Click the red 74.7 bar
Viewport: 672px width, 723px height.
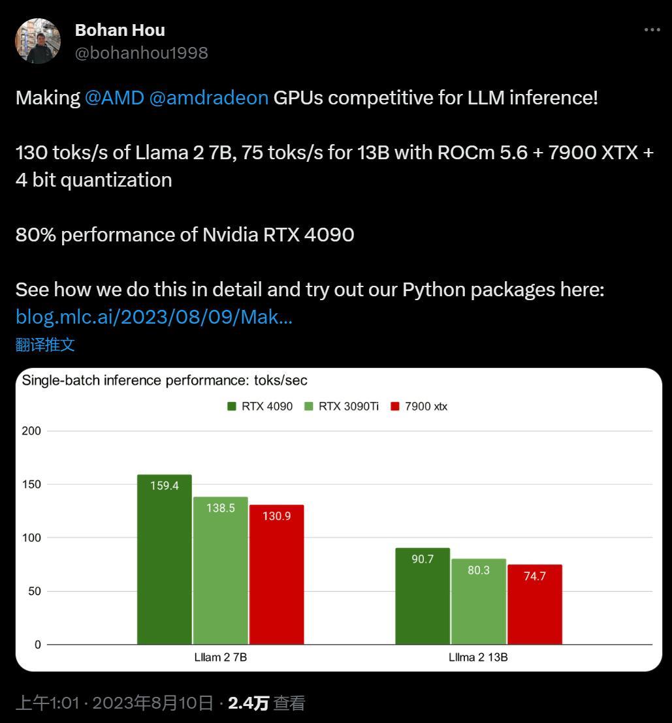click(x=535, y=604)
